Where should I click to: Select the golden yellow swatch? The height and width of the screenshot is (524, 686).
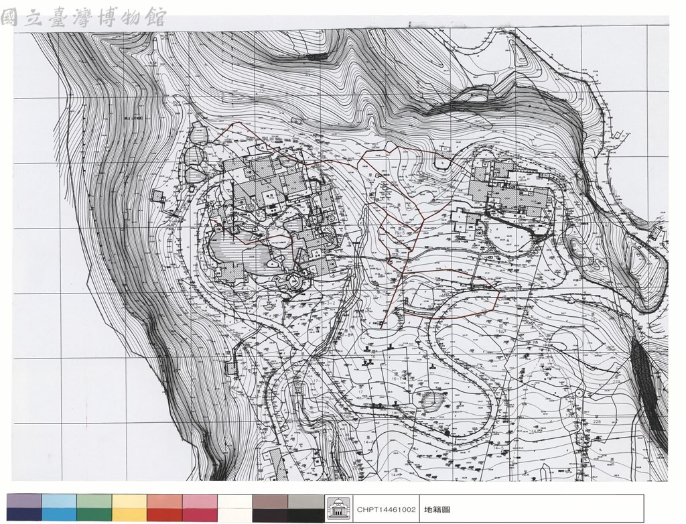[129, 515]
